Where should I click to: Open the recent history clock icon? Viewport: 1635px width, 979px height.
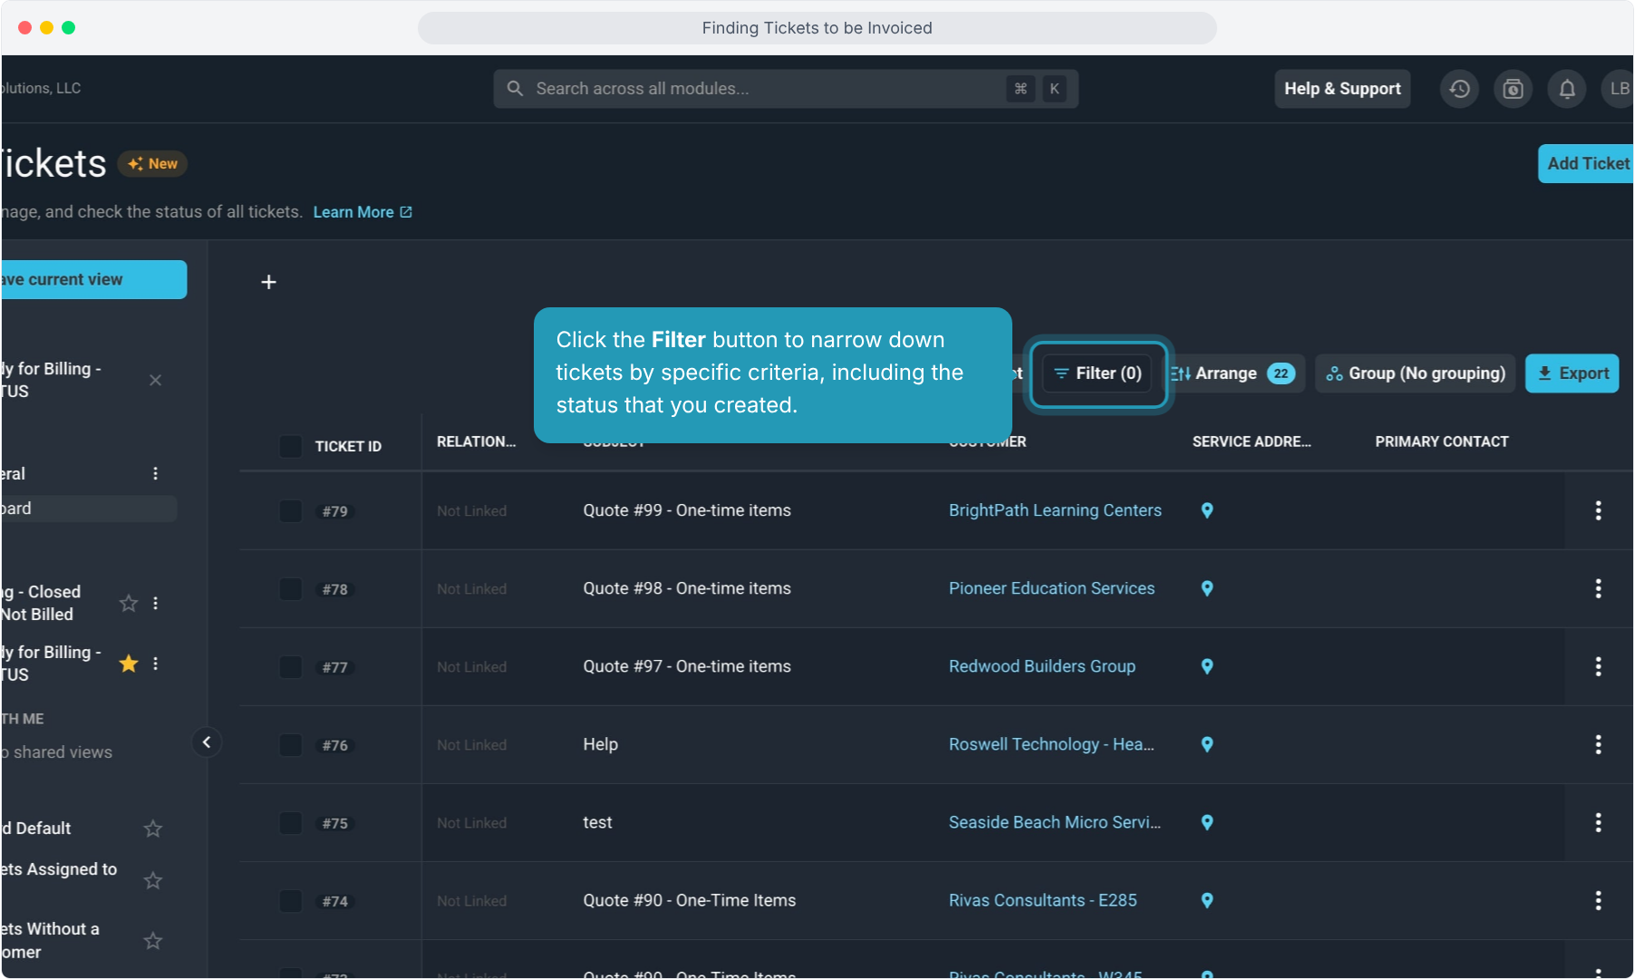pyautogui.click(x=1459, y=89)
